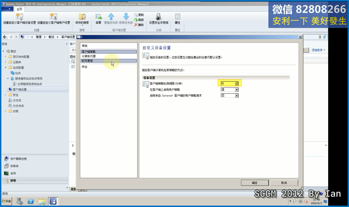Click the 摘要 tab below details pane
Image resolution: width=349 pixels, height=207 pixels.
(73, 189)
